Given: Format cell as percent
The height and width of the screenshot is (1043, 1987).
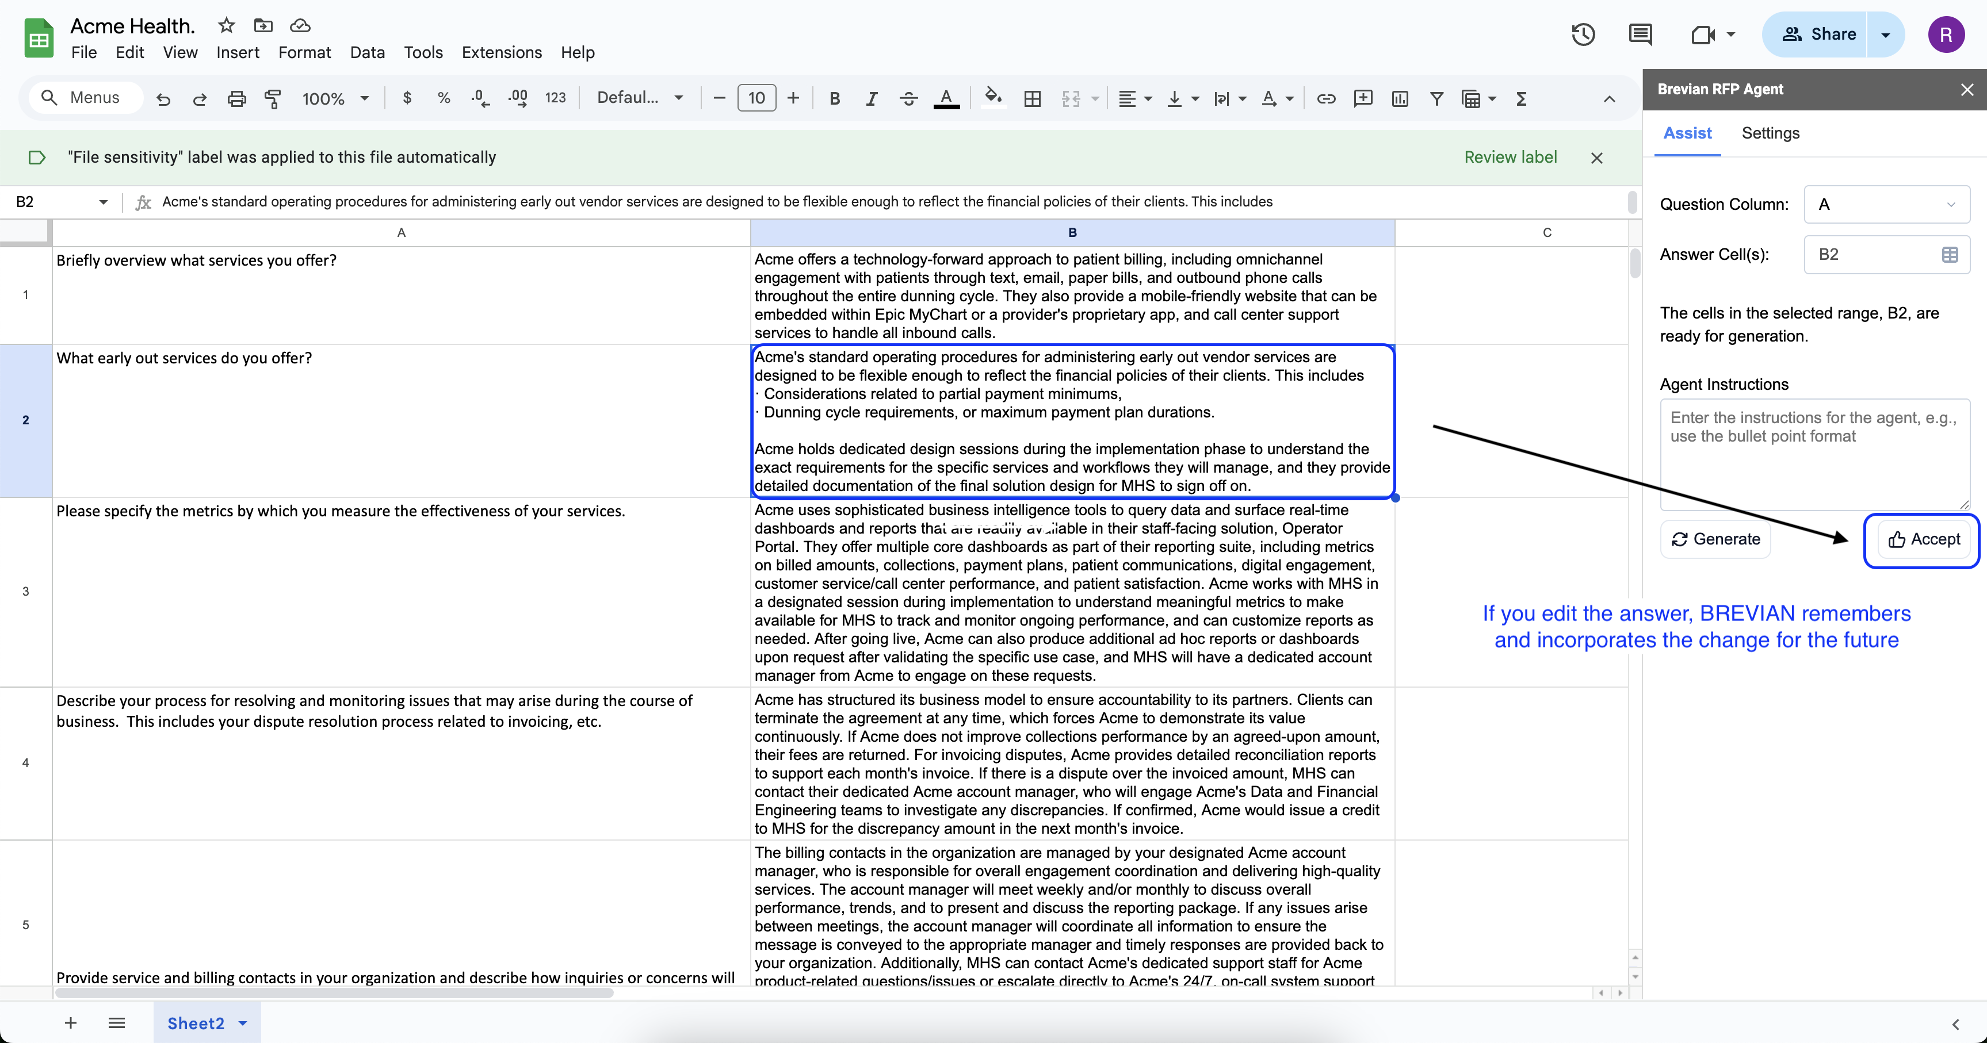Looking at the screenshot, I should pyautogui.click(x=444, y=98).
